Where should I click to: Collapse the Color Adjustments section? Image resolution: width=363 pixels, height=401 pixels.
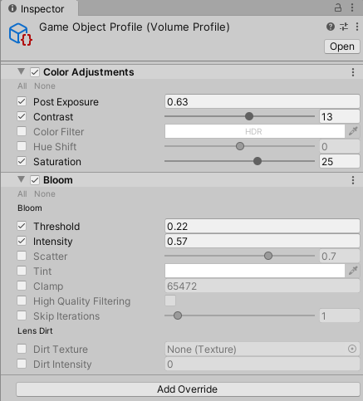[x=21, y=71]
